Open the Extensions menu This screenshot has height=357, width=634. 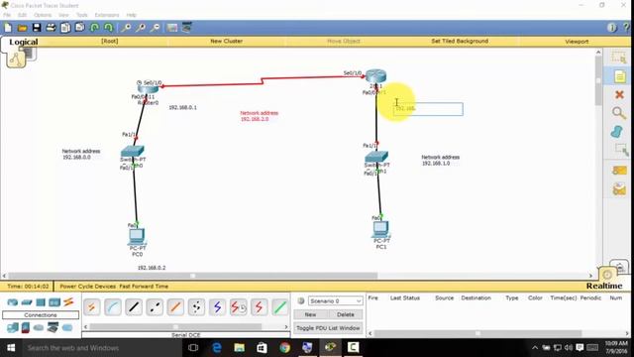click(x=107, y=15)
